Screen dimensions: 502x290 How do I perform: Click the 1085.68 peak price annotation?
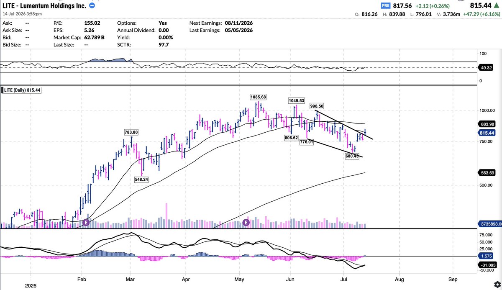tap(258, 97)
